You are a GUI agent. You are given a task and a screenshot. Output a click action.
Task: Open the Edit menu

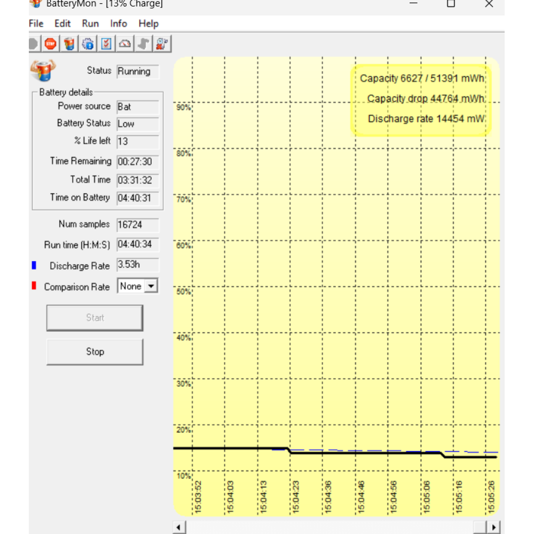(62, 23)
